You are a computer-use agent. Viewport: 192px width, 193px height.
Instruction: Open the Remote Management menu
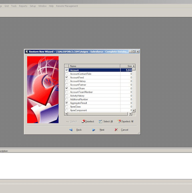[67, 6]
